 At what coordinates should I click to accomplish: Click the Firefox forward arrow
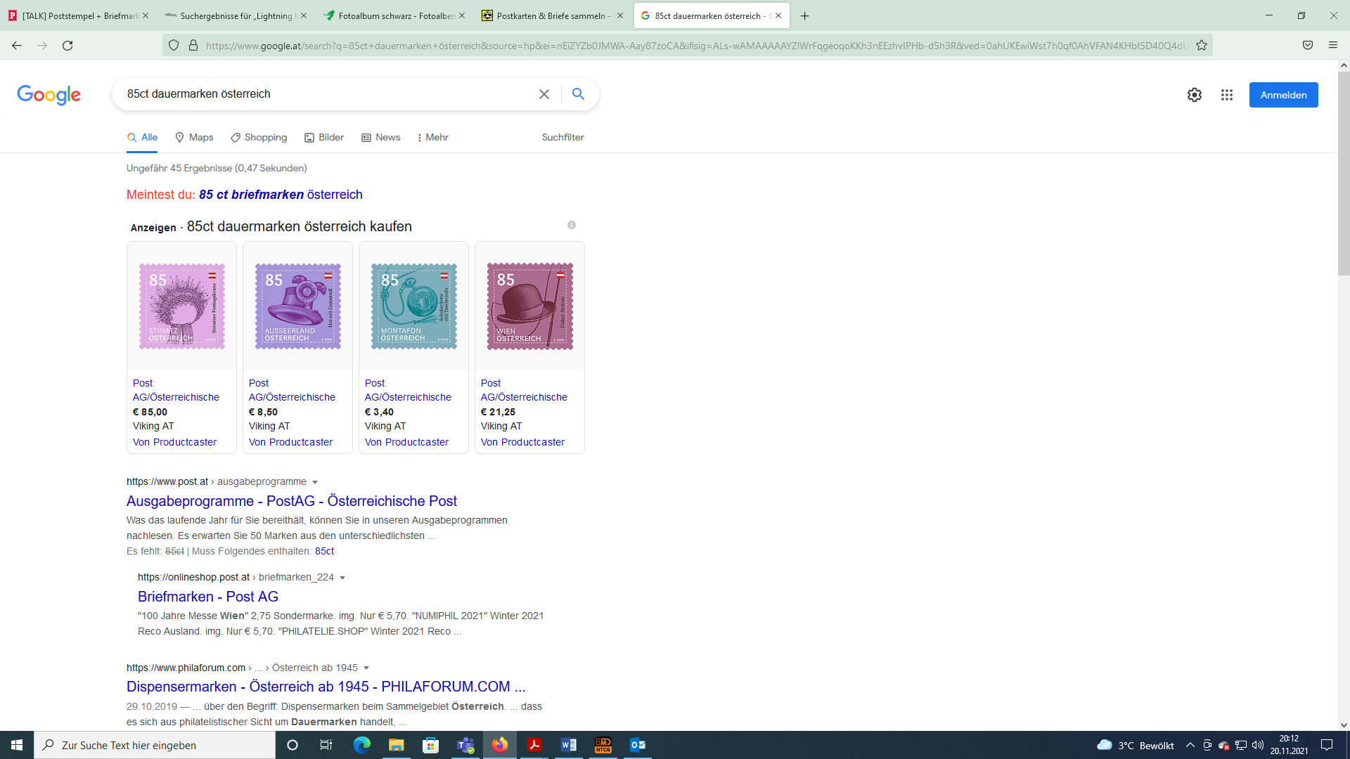[42, 45]
